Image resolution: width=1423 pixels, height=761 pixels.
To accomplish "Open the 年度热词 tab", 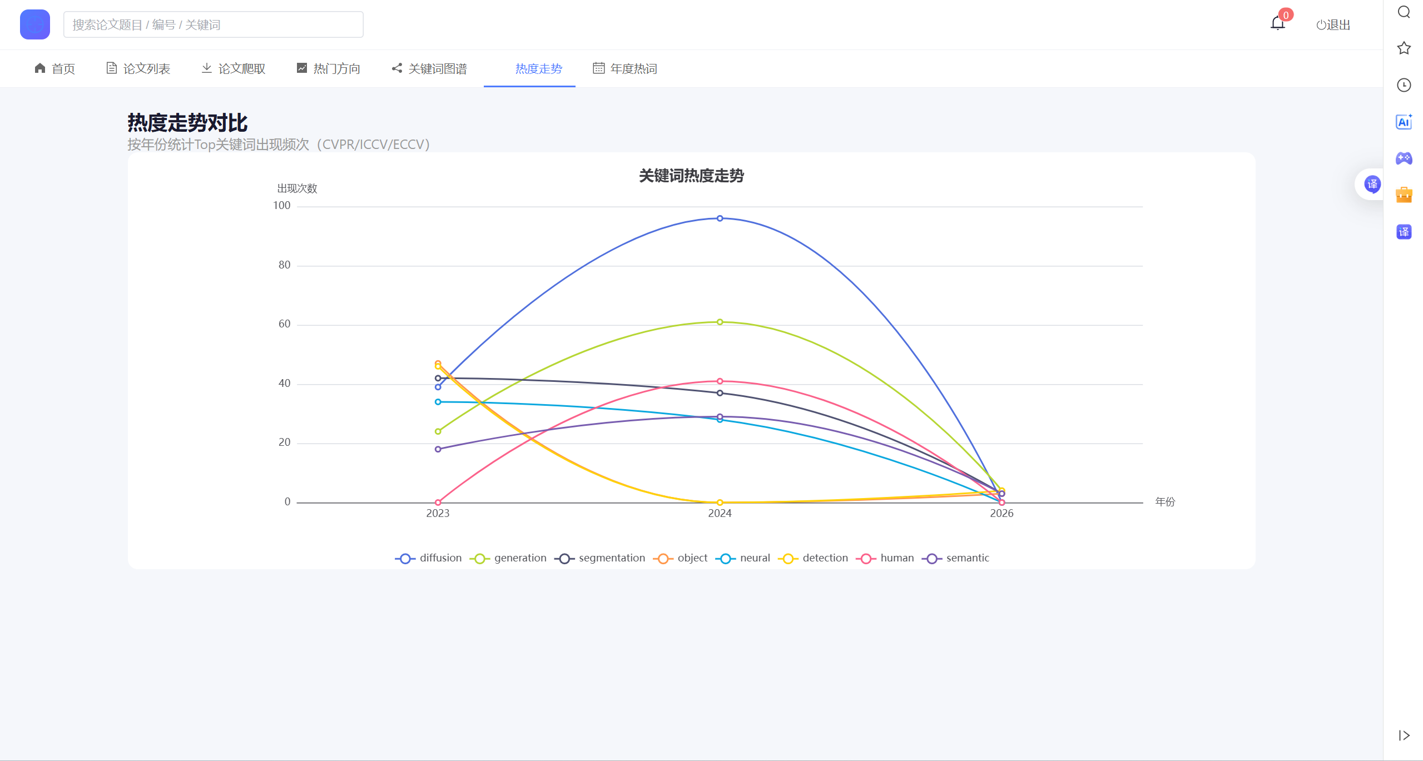I will 625,68.
